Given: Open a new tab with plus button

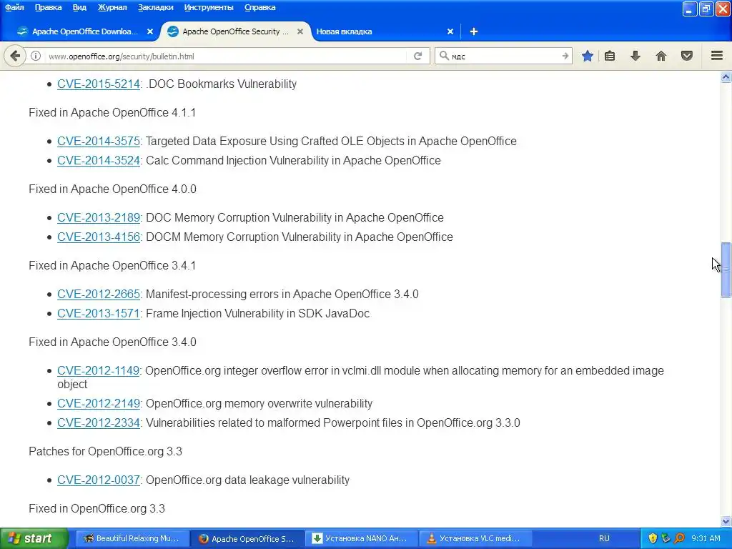Looking at the screenshot, I should coord(473,31).
